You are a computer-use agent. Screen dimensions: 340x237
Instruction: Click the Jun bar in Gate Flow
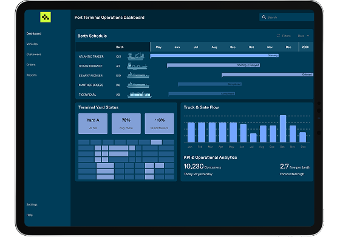click(243, 133)
